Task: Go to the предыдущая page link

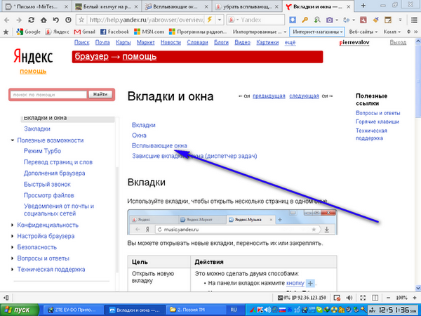Action: pyautogui.click(x=269, y=96)
